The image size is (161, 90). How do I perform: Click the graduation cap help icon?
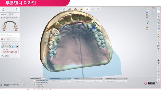pyautogui.click(x=158, y=17)
